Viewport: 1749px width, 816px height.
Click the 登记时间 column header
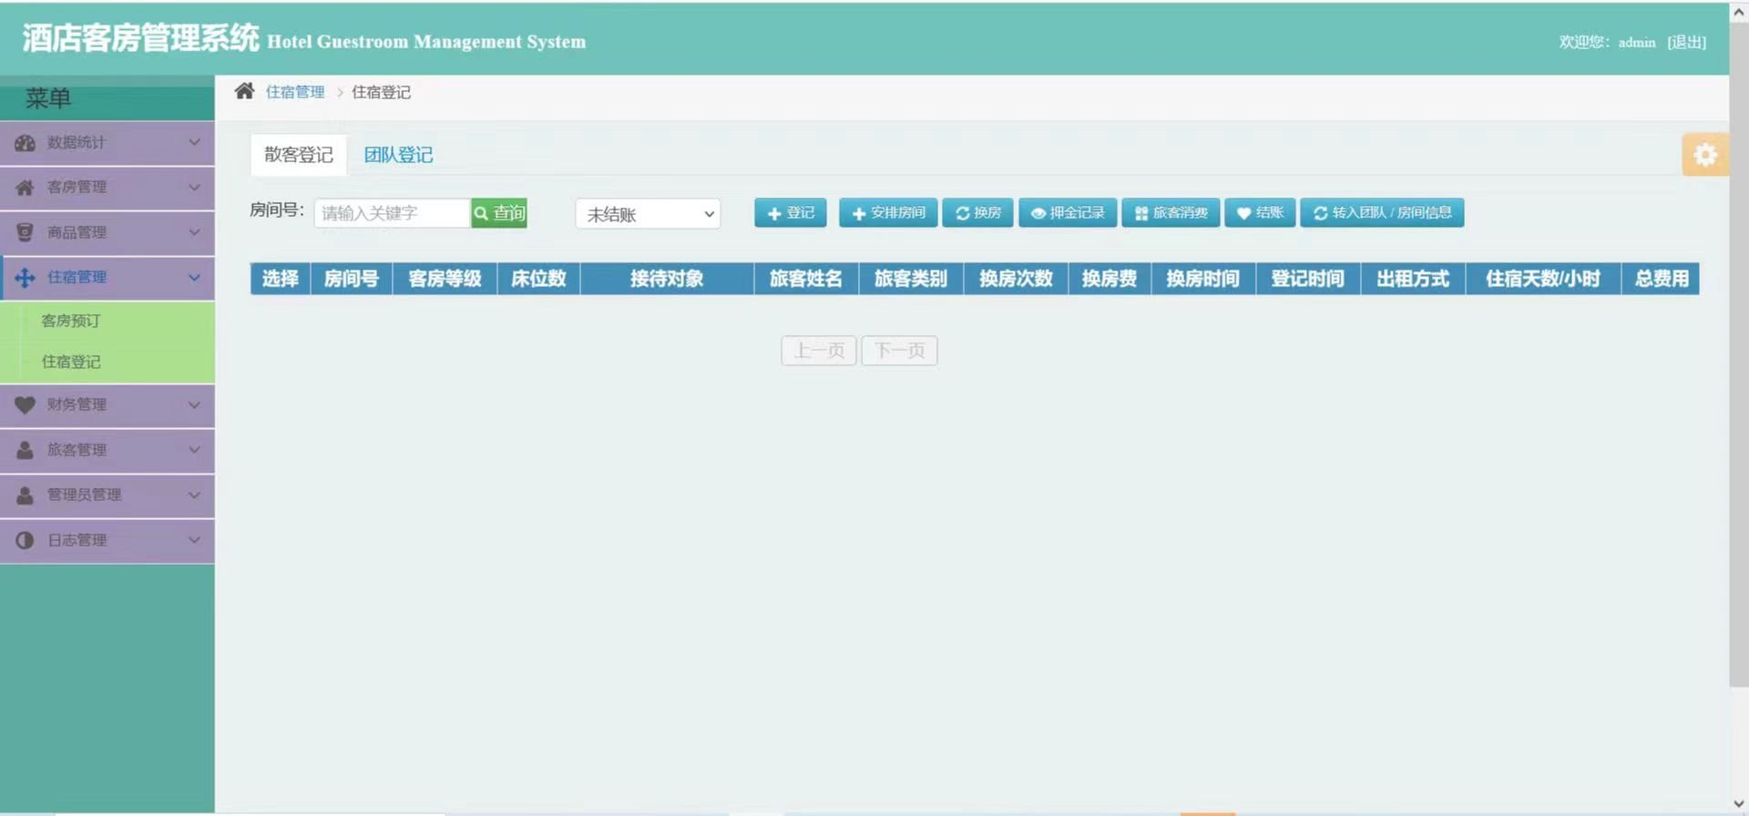[x=1308, y=279]
